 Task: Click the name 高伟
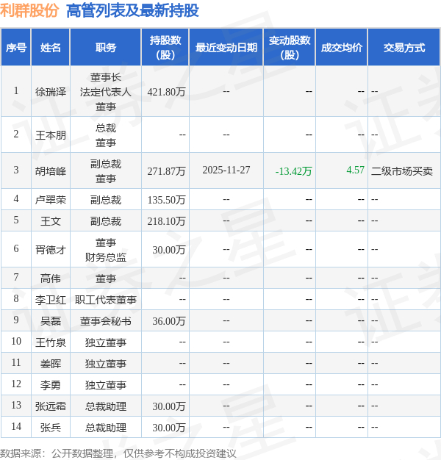51,278
